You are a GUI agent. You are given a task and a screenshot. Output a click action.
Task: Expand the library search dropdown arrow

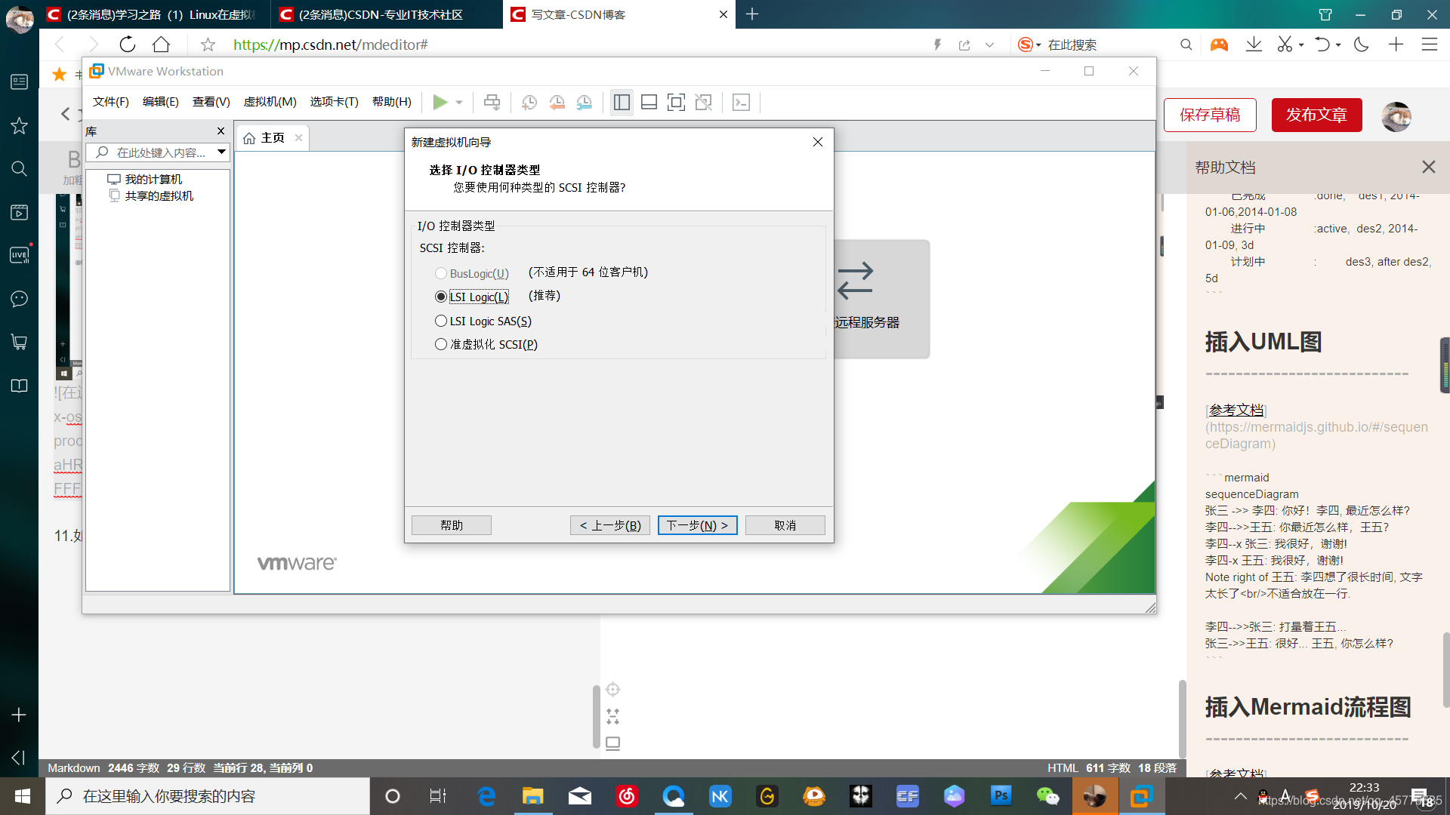click(x=221, y=152)
